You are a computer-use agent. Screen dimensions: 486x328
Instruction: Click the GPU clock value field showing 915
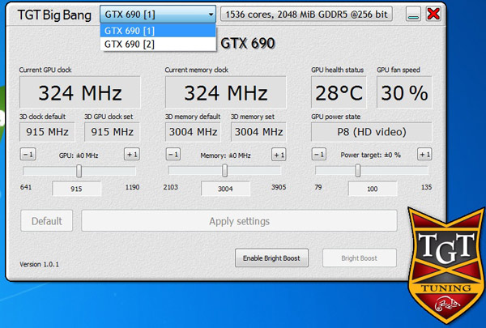pos(77,189)
